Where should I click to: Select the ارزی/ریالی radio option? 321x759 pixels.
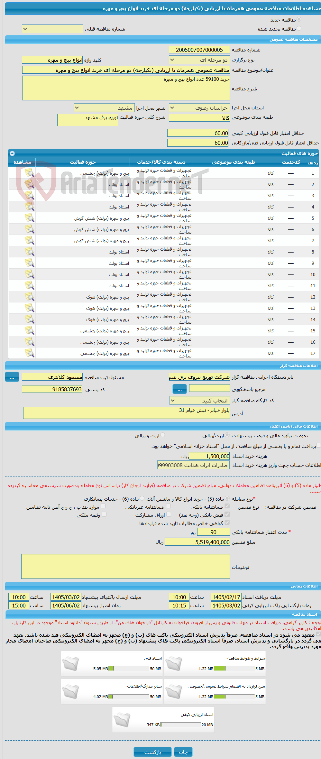(x=227, y=435)
